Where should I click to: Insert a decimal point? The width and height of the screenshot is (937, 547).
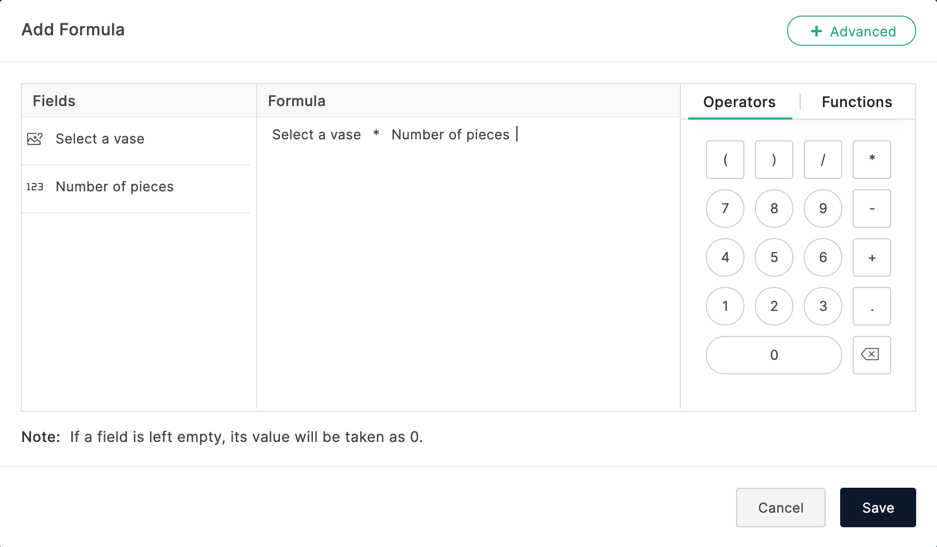871,306
